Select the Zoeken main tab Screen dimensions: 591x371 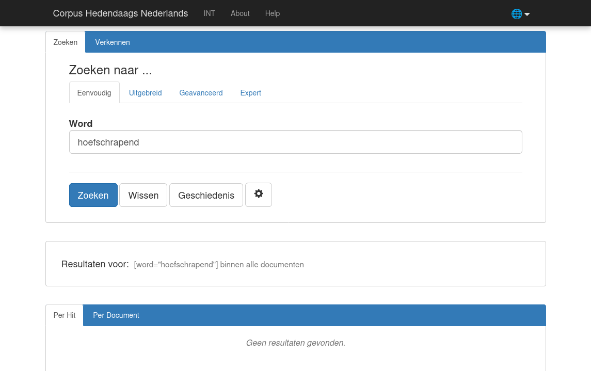[x=65, y=42]
